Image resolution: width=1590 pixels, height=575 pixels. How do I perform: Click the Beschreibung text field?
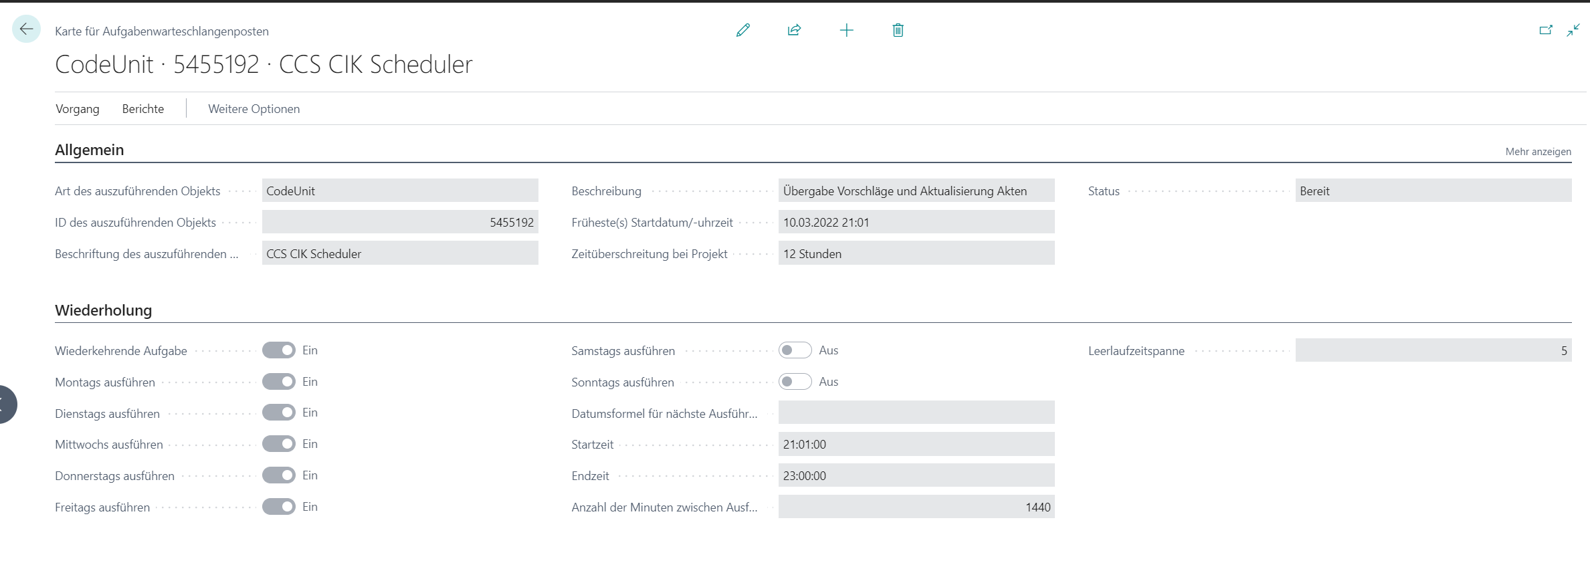[x=916, y=191]
